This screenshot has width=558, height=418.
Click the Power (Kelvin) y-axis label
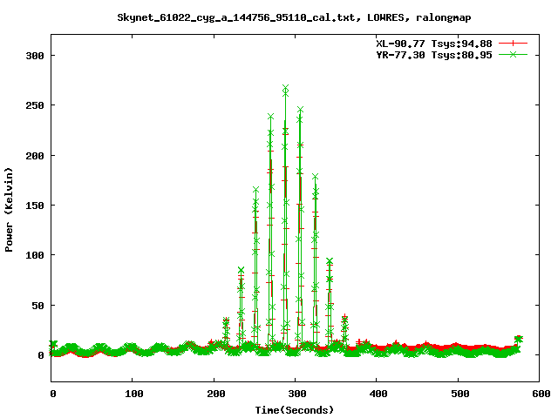[x=10, y=207]
